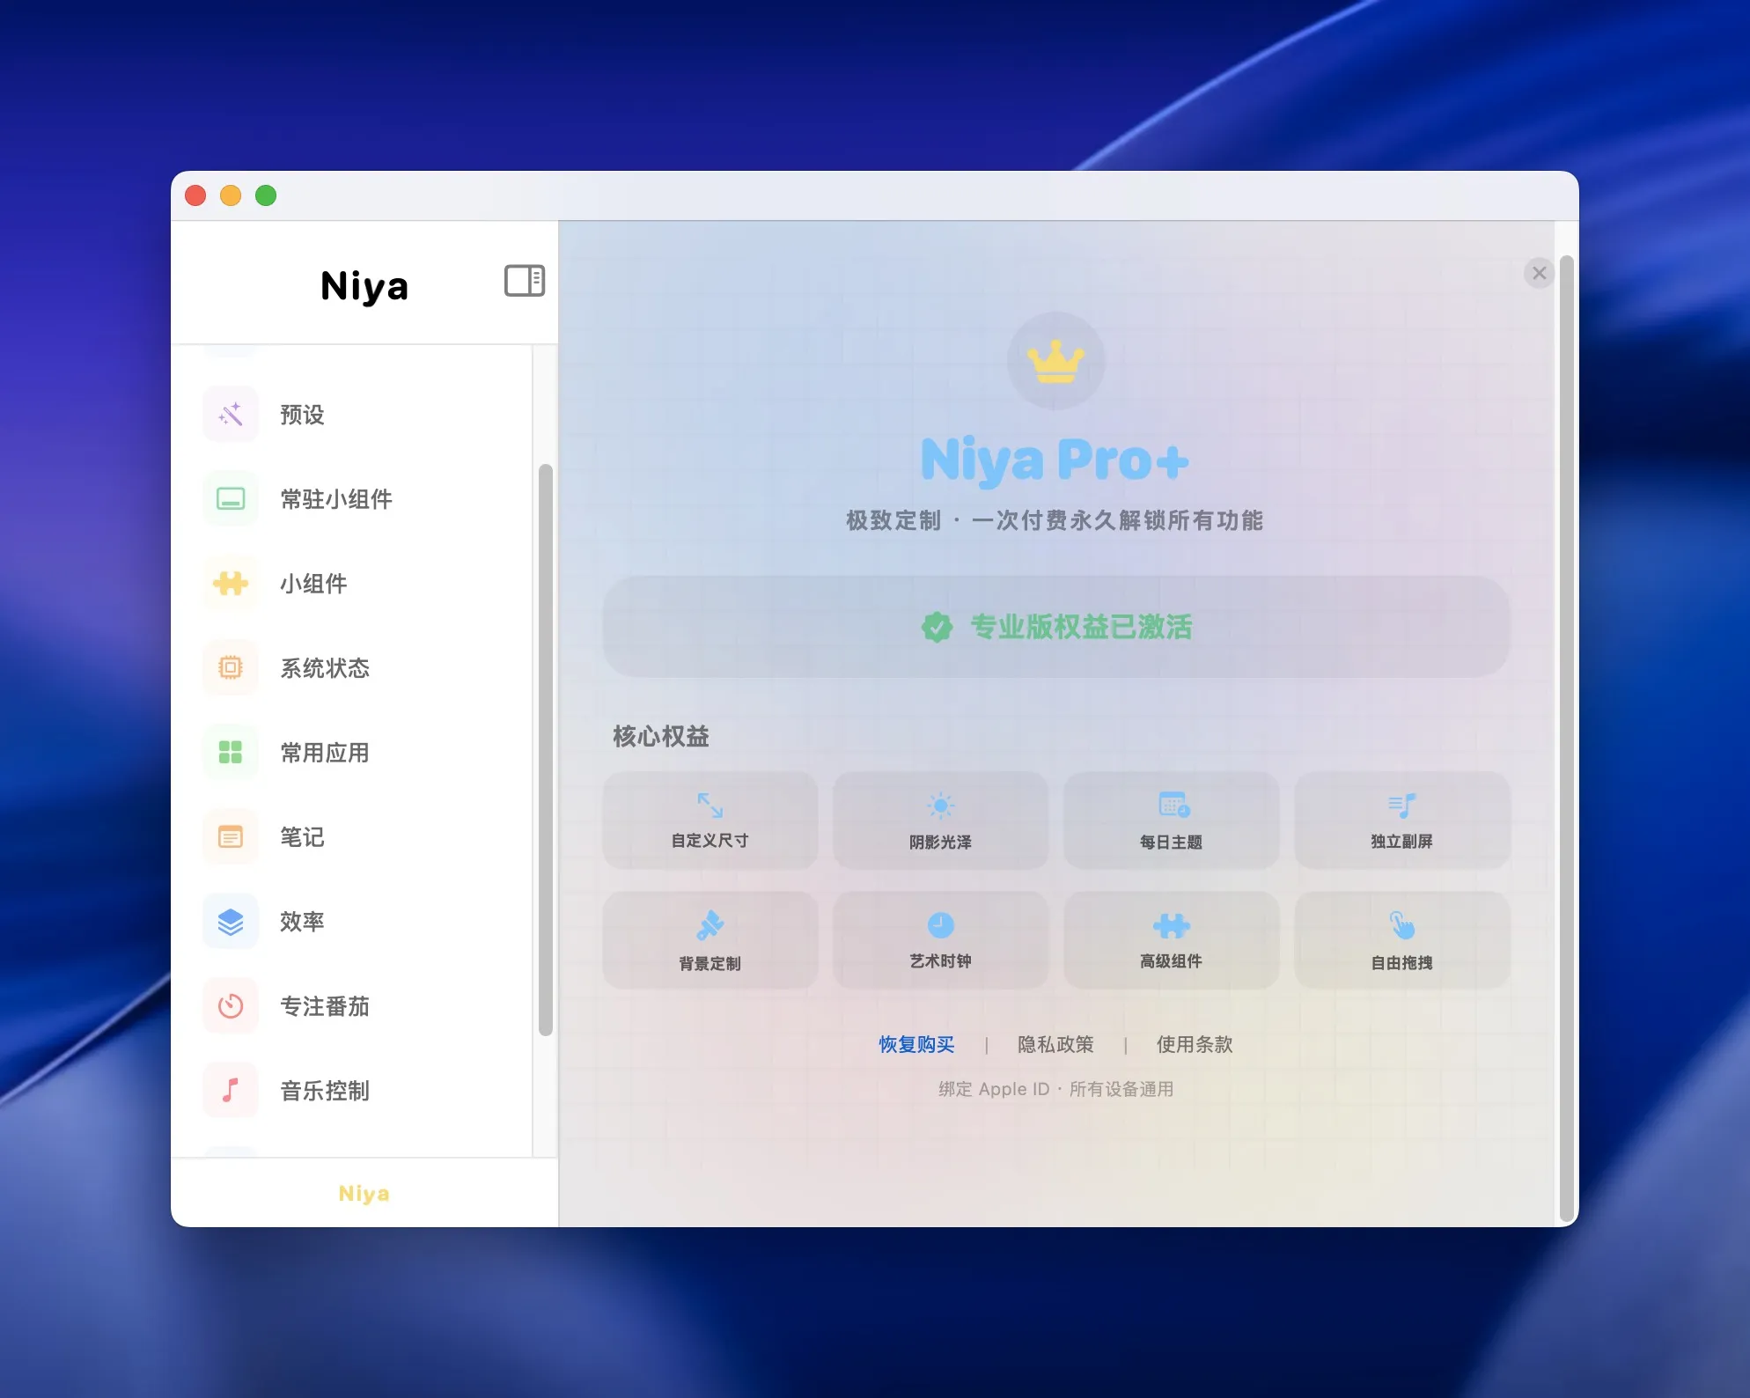Close the Niya Pro+ panel

[x=1539, y=273]
